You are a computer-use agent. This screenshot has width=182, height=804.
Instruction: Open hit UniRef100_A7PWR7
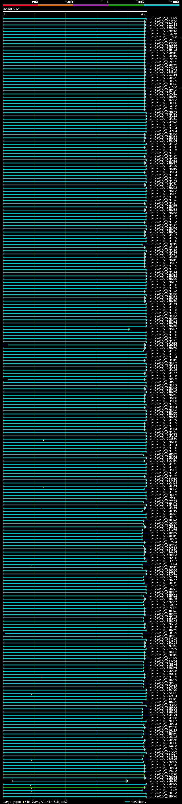click(x=163, y=329)
